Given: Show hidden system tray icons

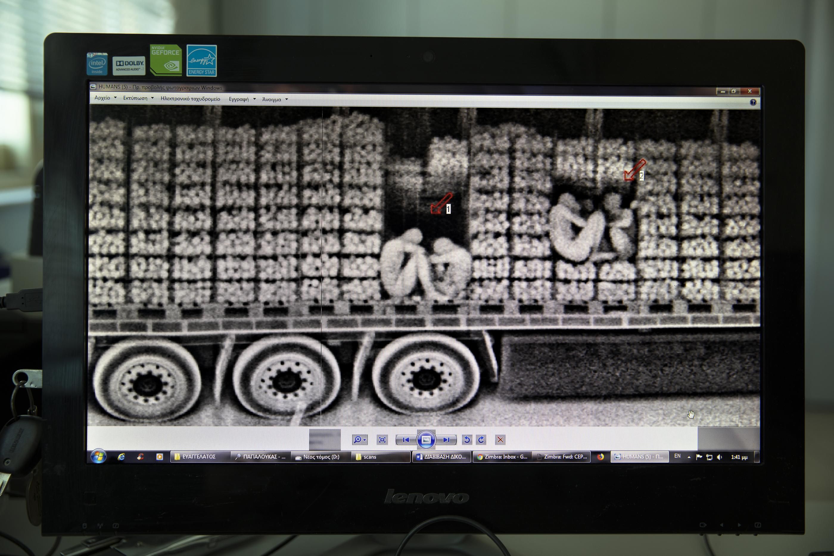Looking at the screenshot, I should click(689, 457).
